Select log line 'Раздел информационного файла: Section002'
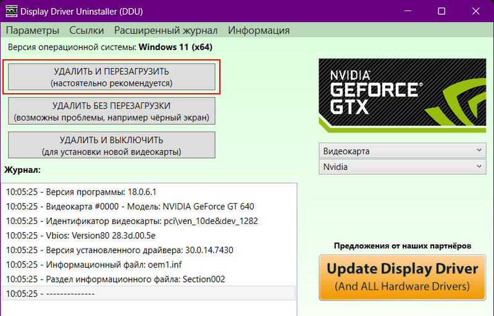The height and width of the screenshot is (316, 494). tap(149, 279)
